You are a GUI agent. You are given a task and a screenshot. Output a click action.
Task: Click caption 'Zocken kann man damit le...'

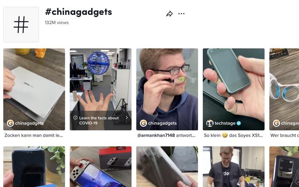coord(34,135)
